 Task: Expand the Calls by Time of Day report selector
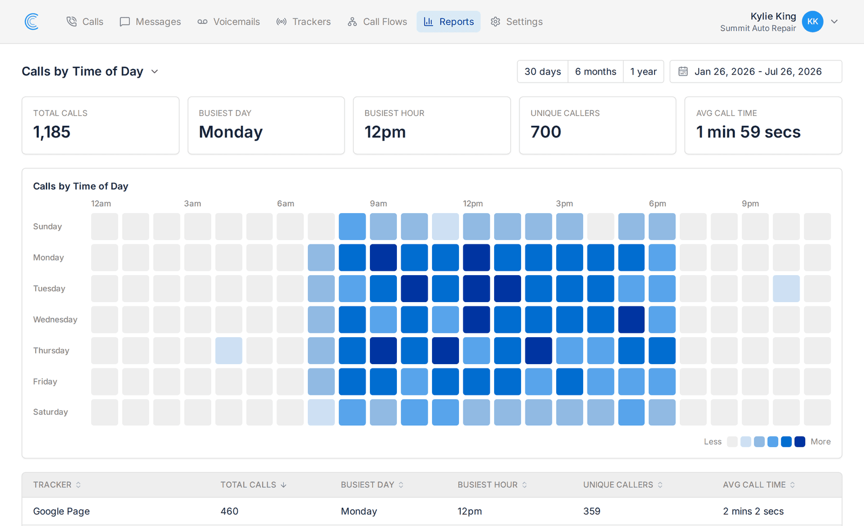(154, 71)
